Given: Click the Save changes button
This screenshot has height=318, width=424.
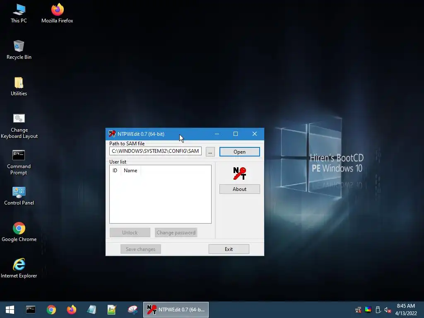Looking at the screenshot, I should [141, 249].
